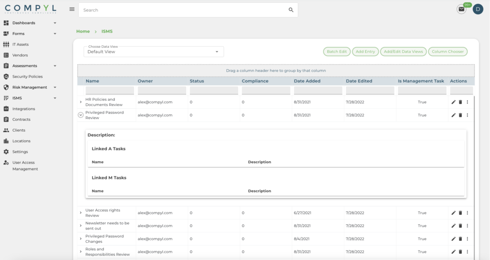Click pencil icon for Privileged Password Changes
Viewport: 490px width, 260px height.
pyautogui.click(x=453, y=239)
